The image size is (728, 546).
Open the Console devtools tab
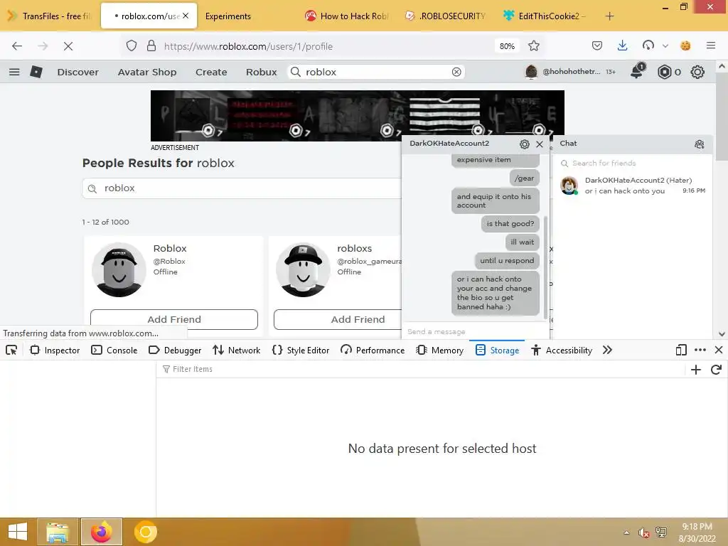(114, 350)
